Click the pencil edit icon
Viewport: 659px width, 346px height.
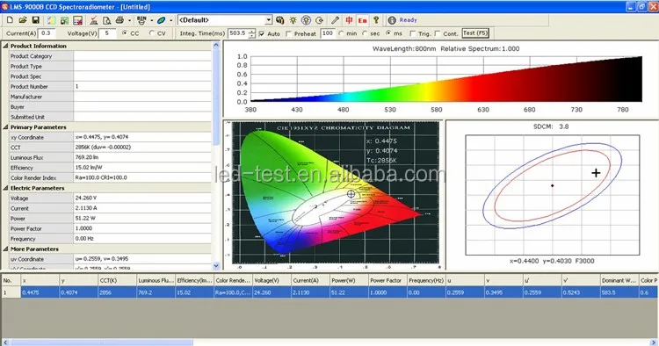tap(335, 20)
